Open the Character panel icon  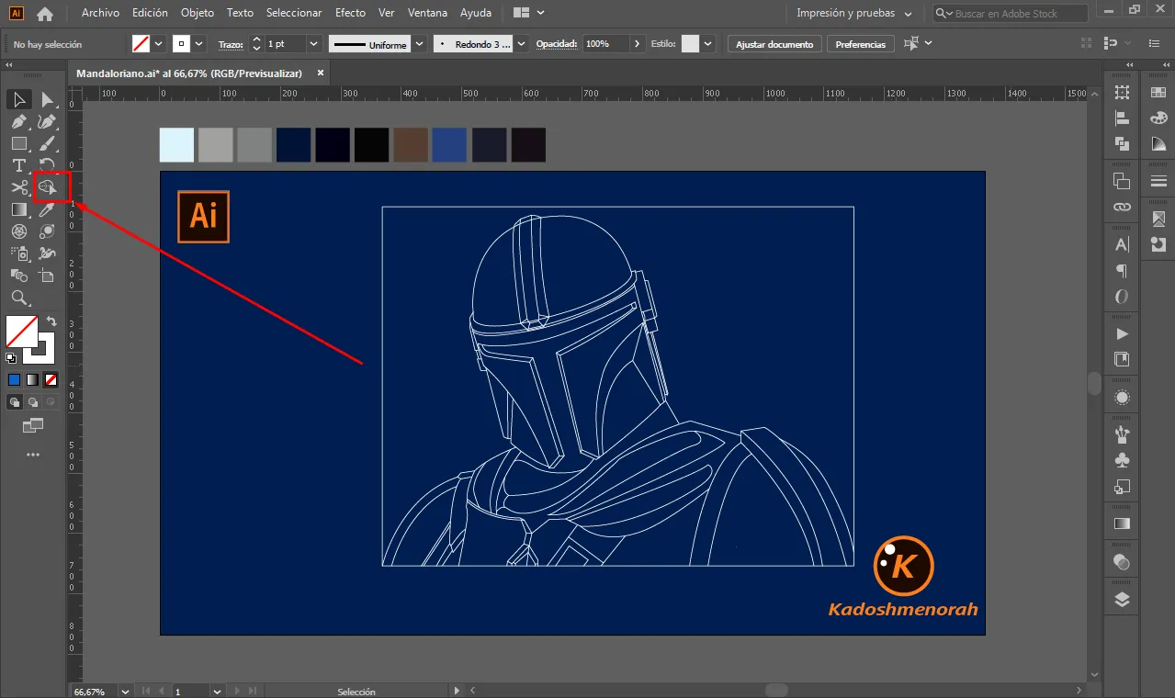point(1122,244)
